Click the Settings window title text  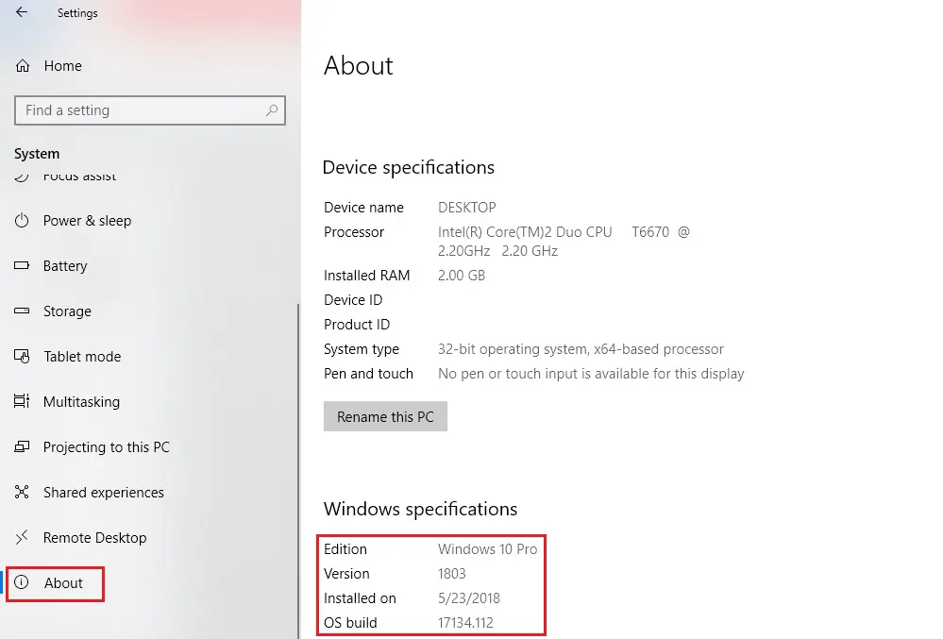[x=77, y=12]
